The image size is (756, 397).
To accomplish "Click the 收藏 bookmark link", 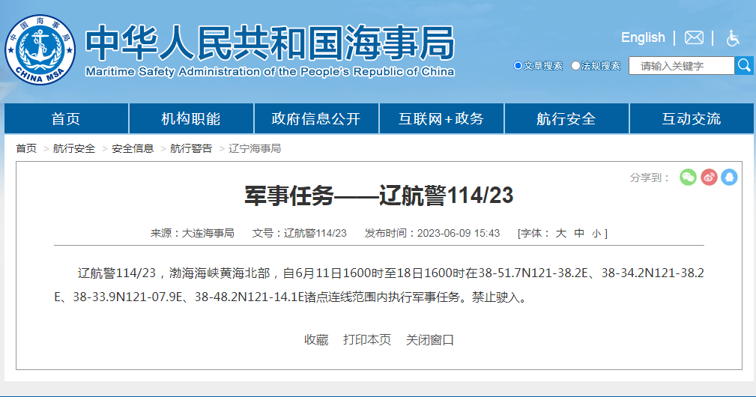I will (316, 339).
